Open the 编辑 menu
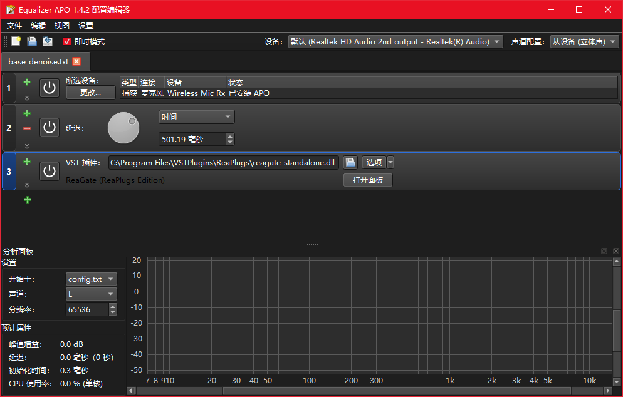The image size is (623, 397). [38, 26]
